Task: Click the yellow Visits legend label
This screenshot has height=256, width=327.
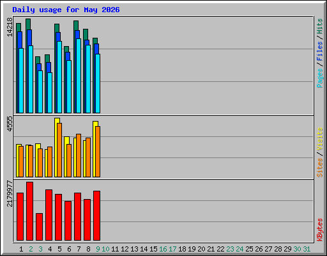Action: point(319,140)
